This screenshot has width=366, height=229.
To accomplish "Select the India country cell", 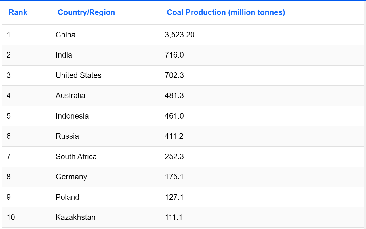I will coord(64,55).
